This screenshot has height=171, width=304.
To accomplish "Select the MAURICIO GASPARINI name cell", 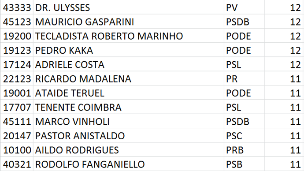I will click(129, 22).
